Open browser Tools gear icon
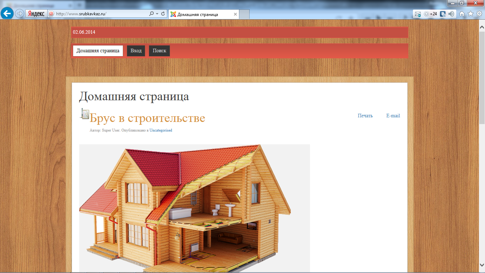Viewport: 485px width, 273px height. point(479,14)
